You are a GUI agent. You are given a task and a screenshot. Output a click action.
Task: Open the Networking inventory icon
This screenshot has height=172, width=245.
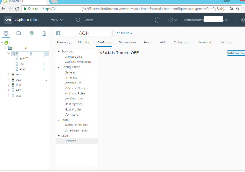tap(44, 33)
